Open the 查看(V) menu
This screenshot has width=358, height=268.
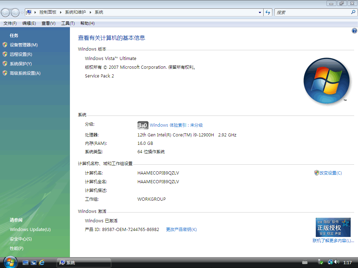coord(48,23)
